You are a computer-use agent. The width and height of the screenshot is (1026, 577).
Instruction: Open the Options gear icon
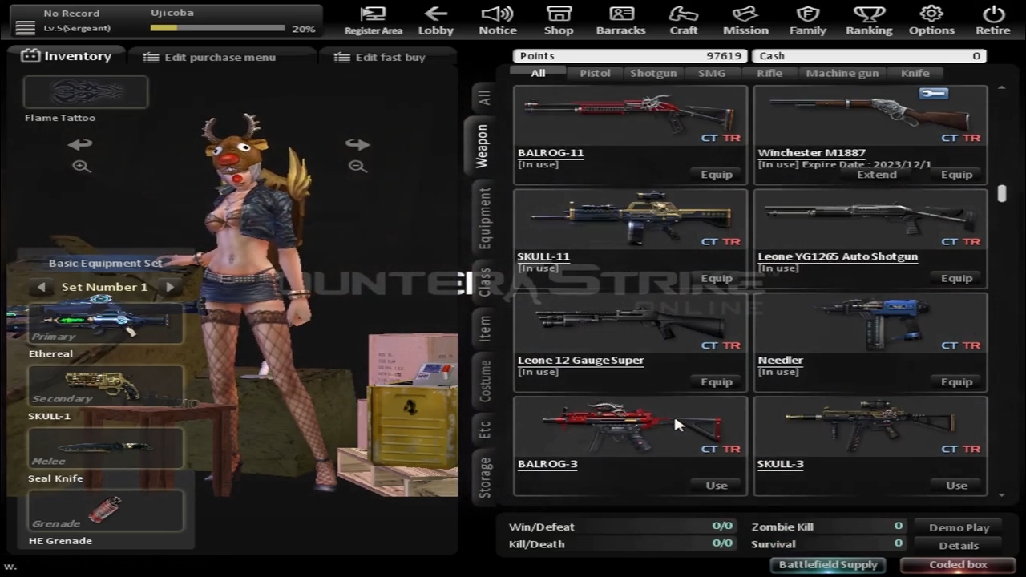tap(931, 21)
